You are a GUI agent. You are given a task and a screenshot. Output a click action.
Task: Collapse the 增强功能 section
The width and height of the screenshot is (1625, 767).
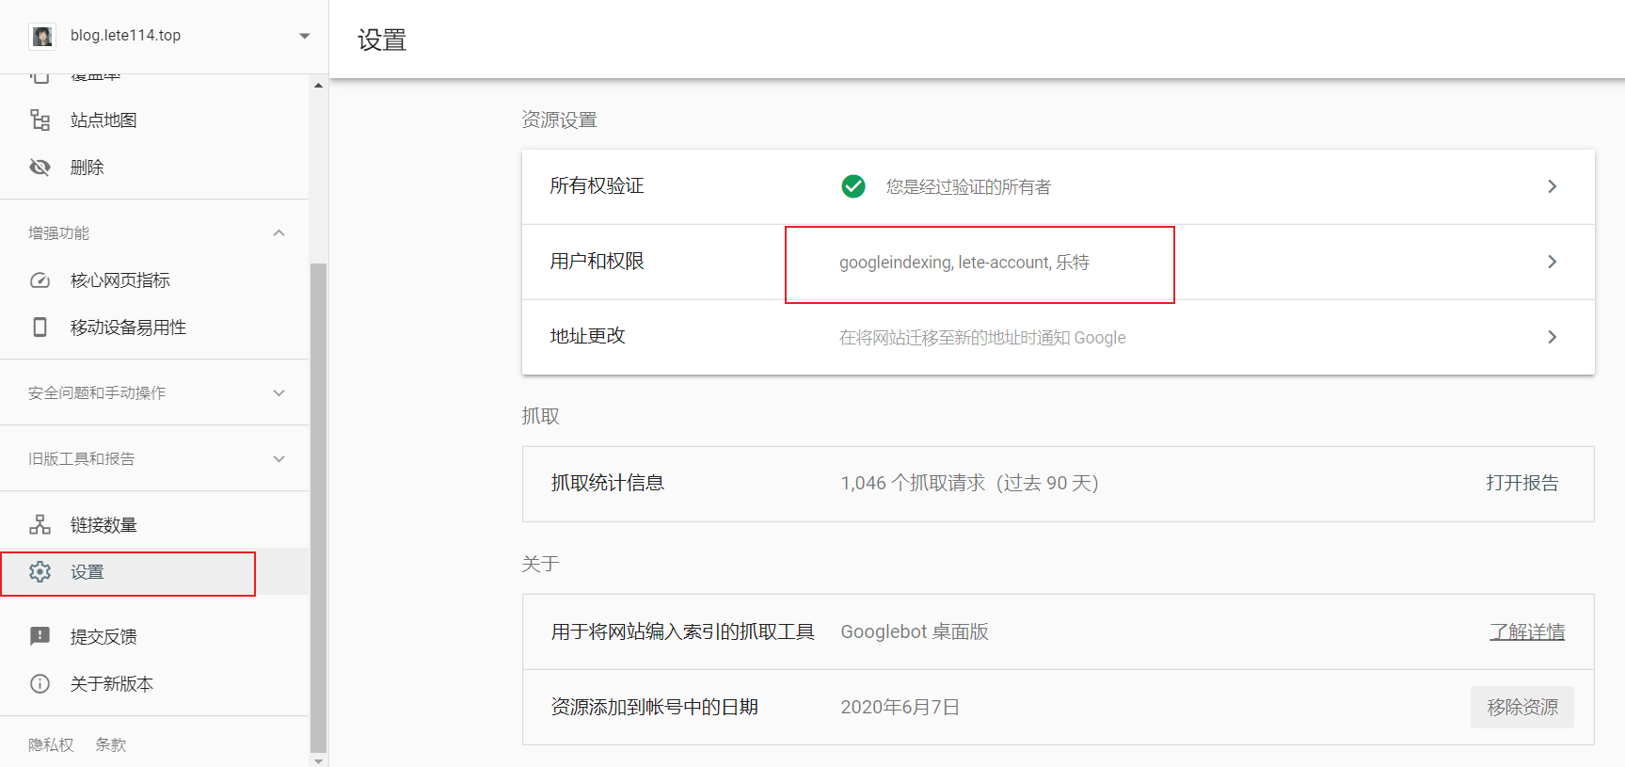coord(279,233)
